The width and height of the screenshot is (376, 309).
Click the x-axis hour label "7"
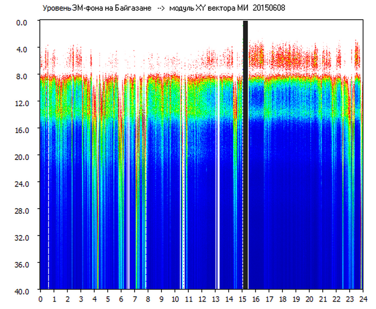click(135, 299)
